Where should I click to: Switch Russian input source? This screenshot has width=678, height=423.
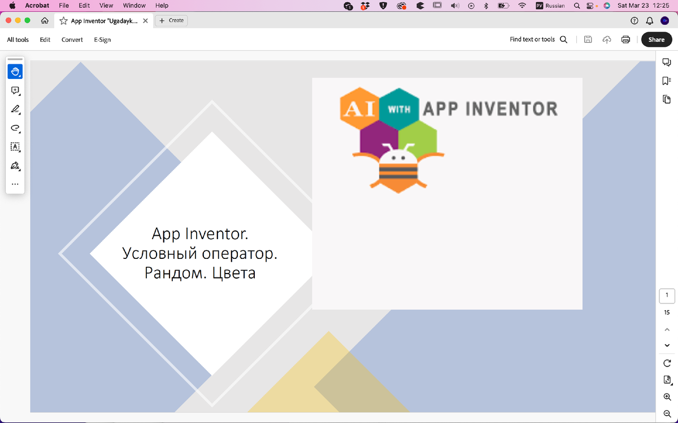[550, 6]
